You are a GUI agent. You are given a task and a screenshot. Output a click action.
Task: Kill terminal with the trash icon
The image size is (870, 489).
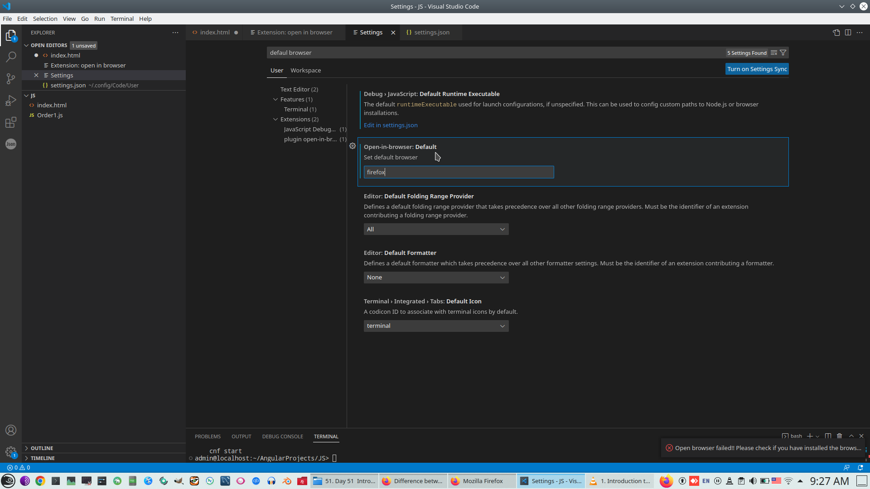click(x=839, y=436)
